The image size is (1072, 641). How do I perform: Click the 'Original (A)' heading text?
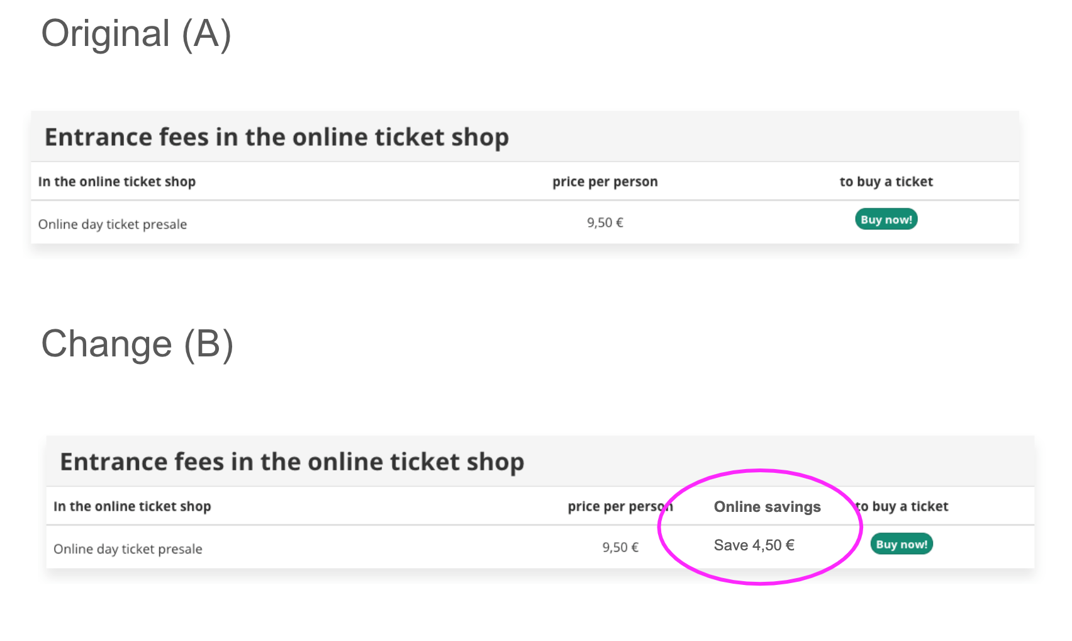pos(136,33)
